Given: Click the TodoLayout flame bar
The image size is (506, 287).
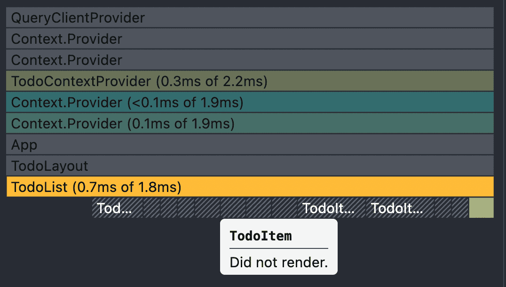Looking at the screenshot, I should (x=250, y=166).
